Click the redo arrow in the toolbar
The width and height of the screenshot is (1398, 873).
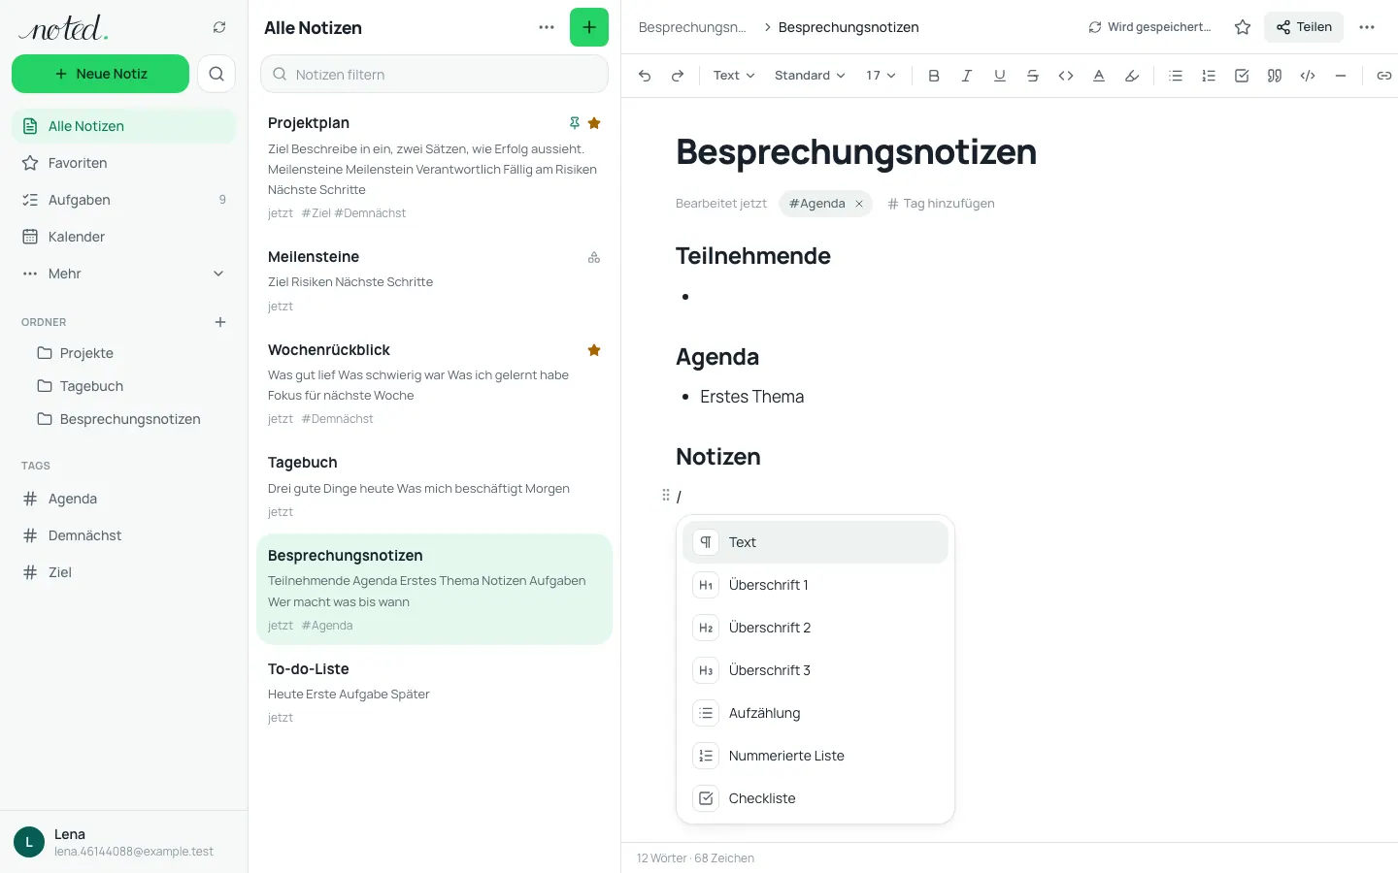[x=678, y=76]
